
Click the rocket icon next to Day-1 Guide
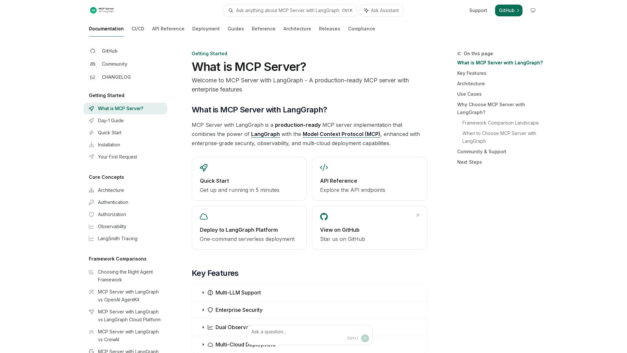tap(91, 121)
